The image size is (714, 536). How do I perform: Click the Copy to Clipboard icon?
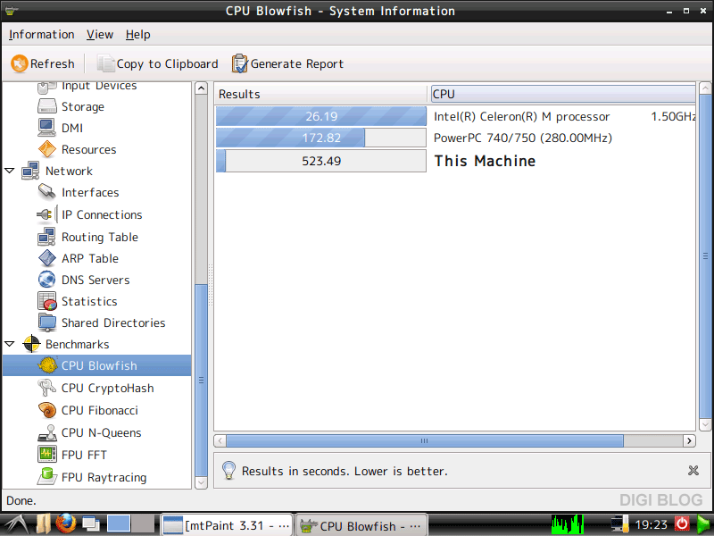click(105, 63)
